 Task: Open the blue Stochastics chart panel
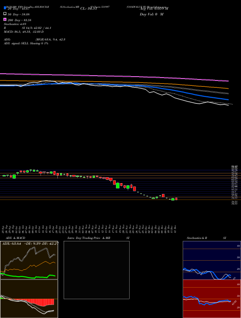212,260
